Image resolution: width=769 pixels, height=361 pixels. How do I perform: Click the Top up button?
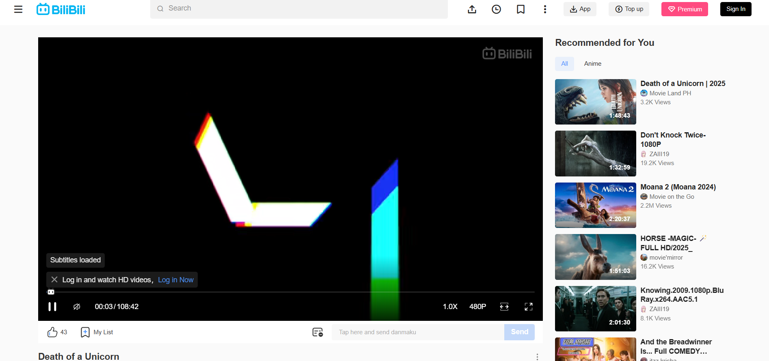click(629, 9)
